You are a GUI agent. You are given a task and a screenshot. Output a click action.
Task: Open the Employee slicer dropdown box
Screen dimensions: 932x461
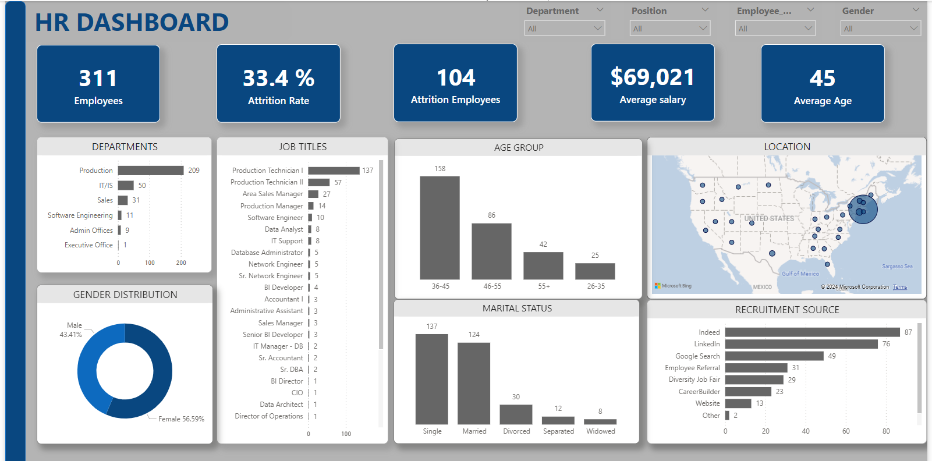point(775,28)
